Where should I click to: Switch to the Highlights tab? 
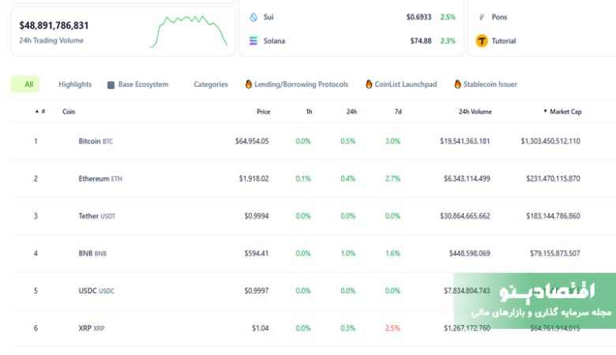click(75, 84)
